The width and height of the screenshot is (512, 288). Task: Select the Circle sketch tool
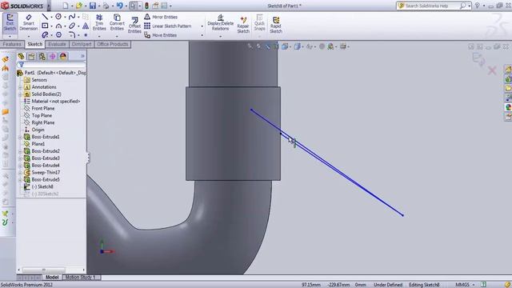(58, 16)
